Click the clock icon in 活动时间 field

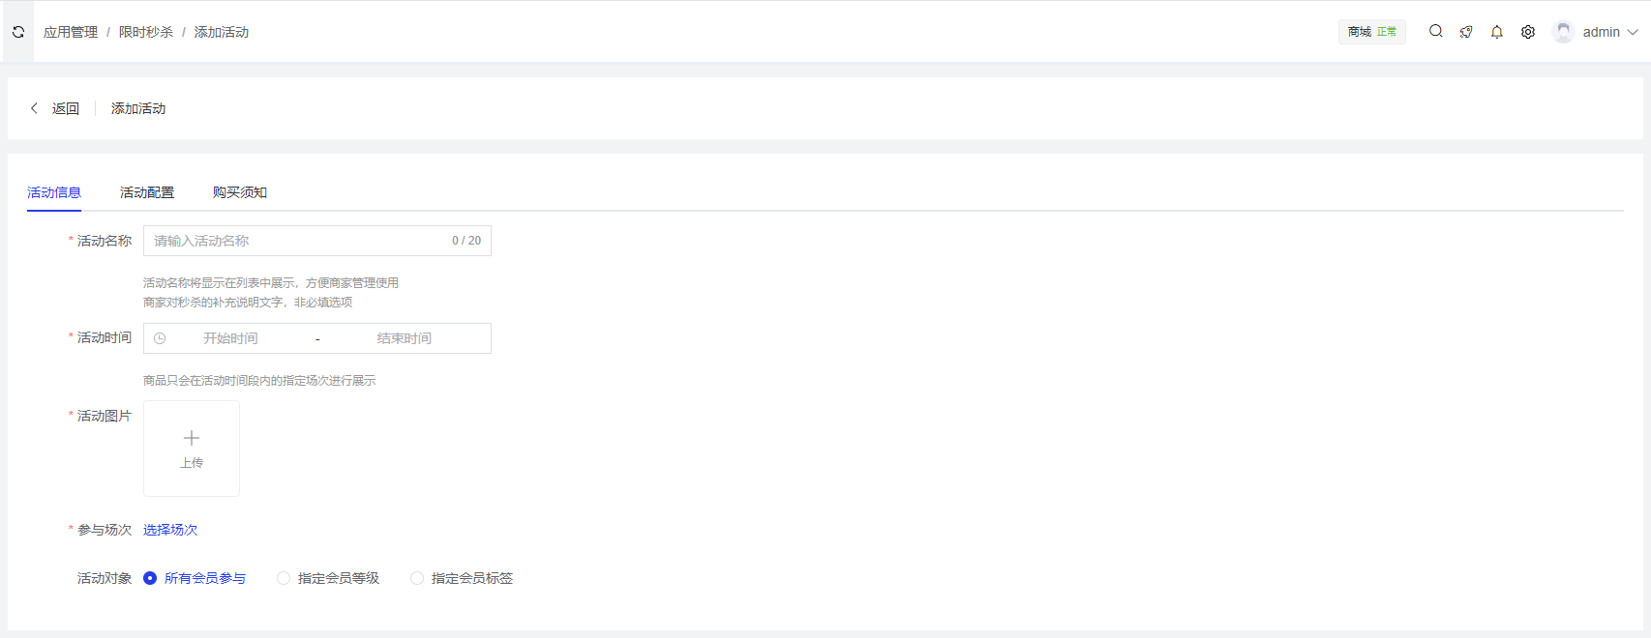pyautogui.click(x=160, y=338)
